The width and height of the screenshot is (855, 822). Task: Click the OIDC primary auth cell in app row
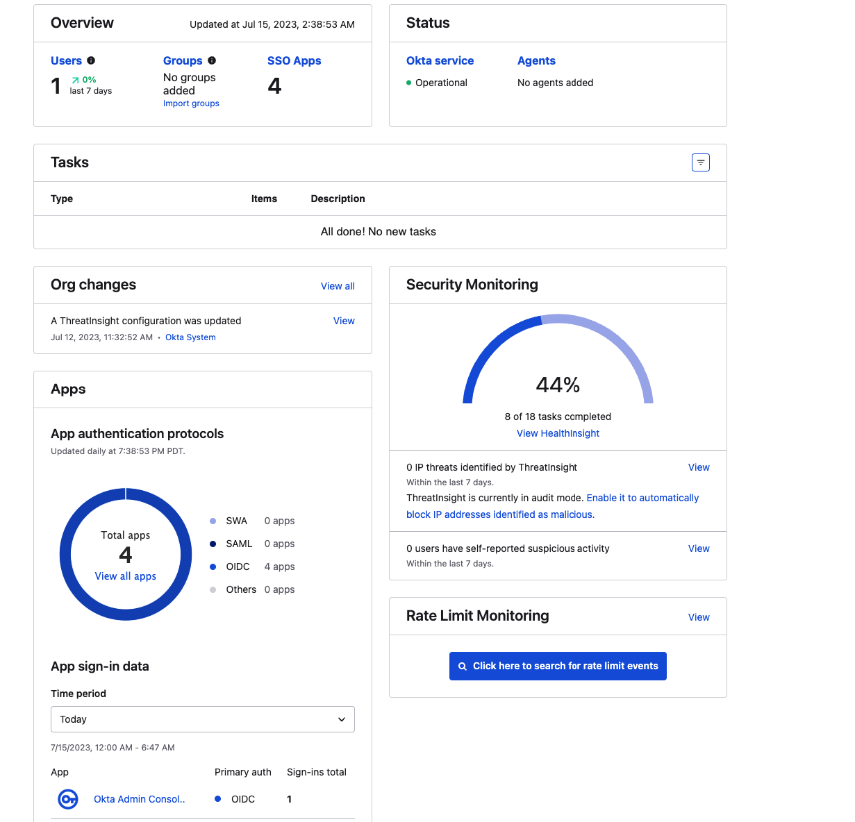click(235, 799)
